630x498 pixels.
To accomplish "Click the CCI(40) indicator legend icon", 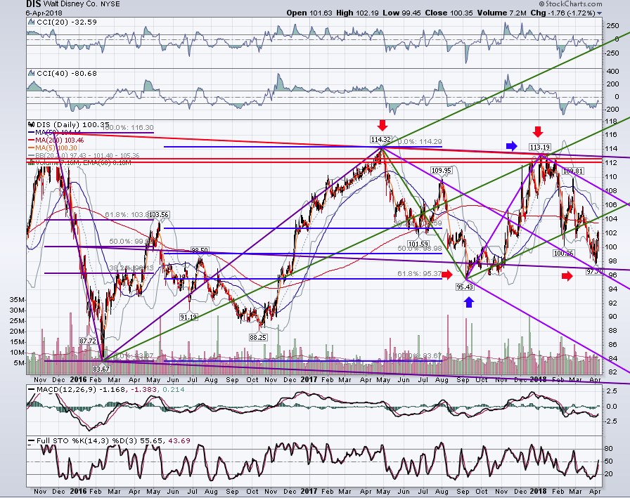I will (x=32, y=74).
